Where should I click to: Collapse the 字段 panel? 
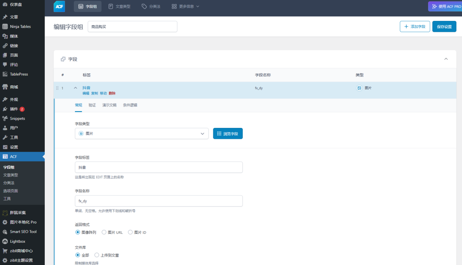446,59
